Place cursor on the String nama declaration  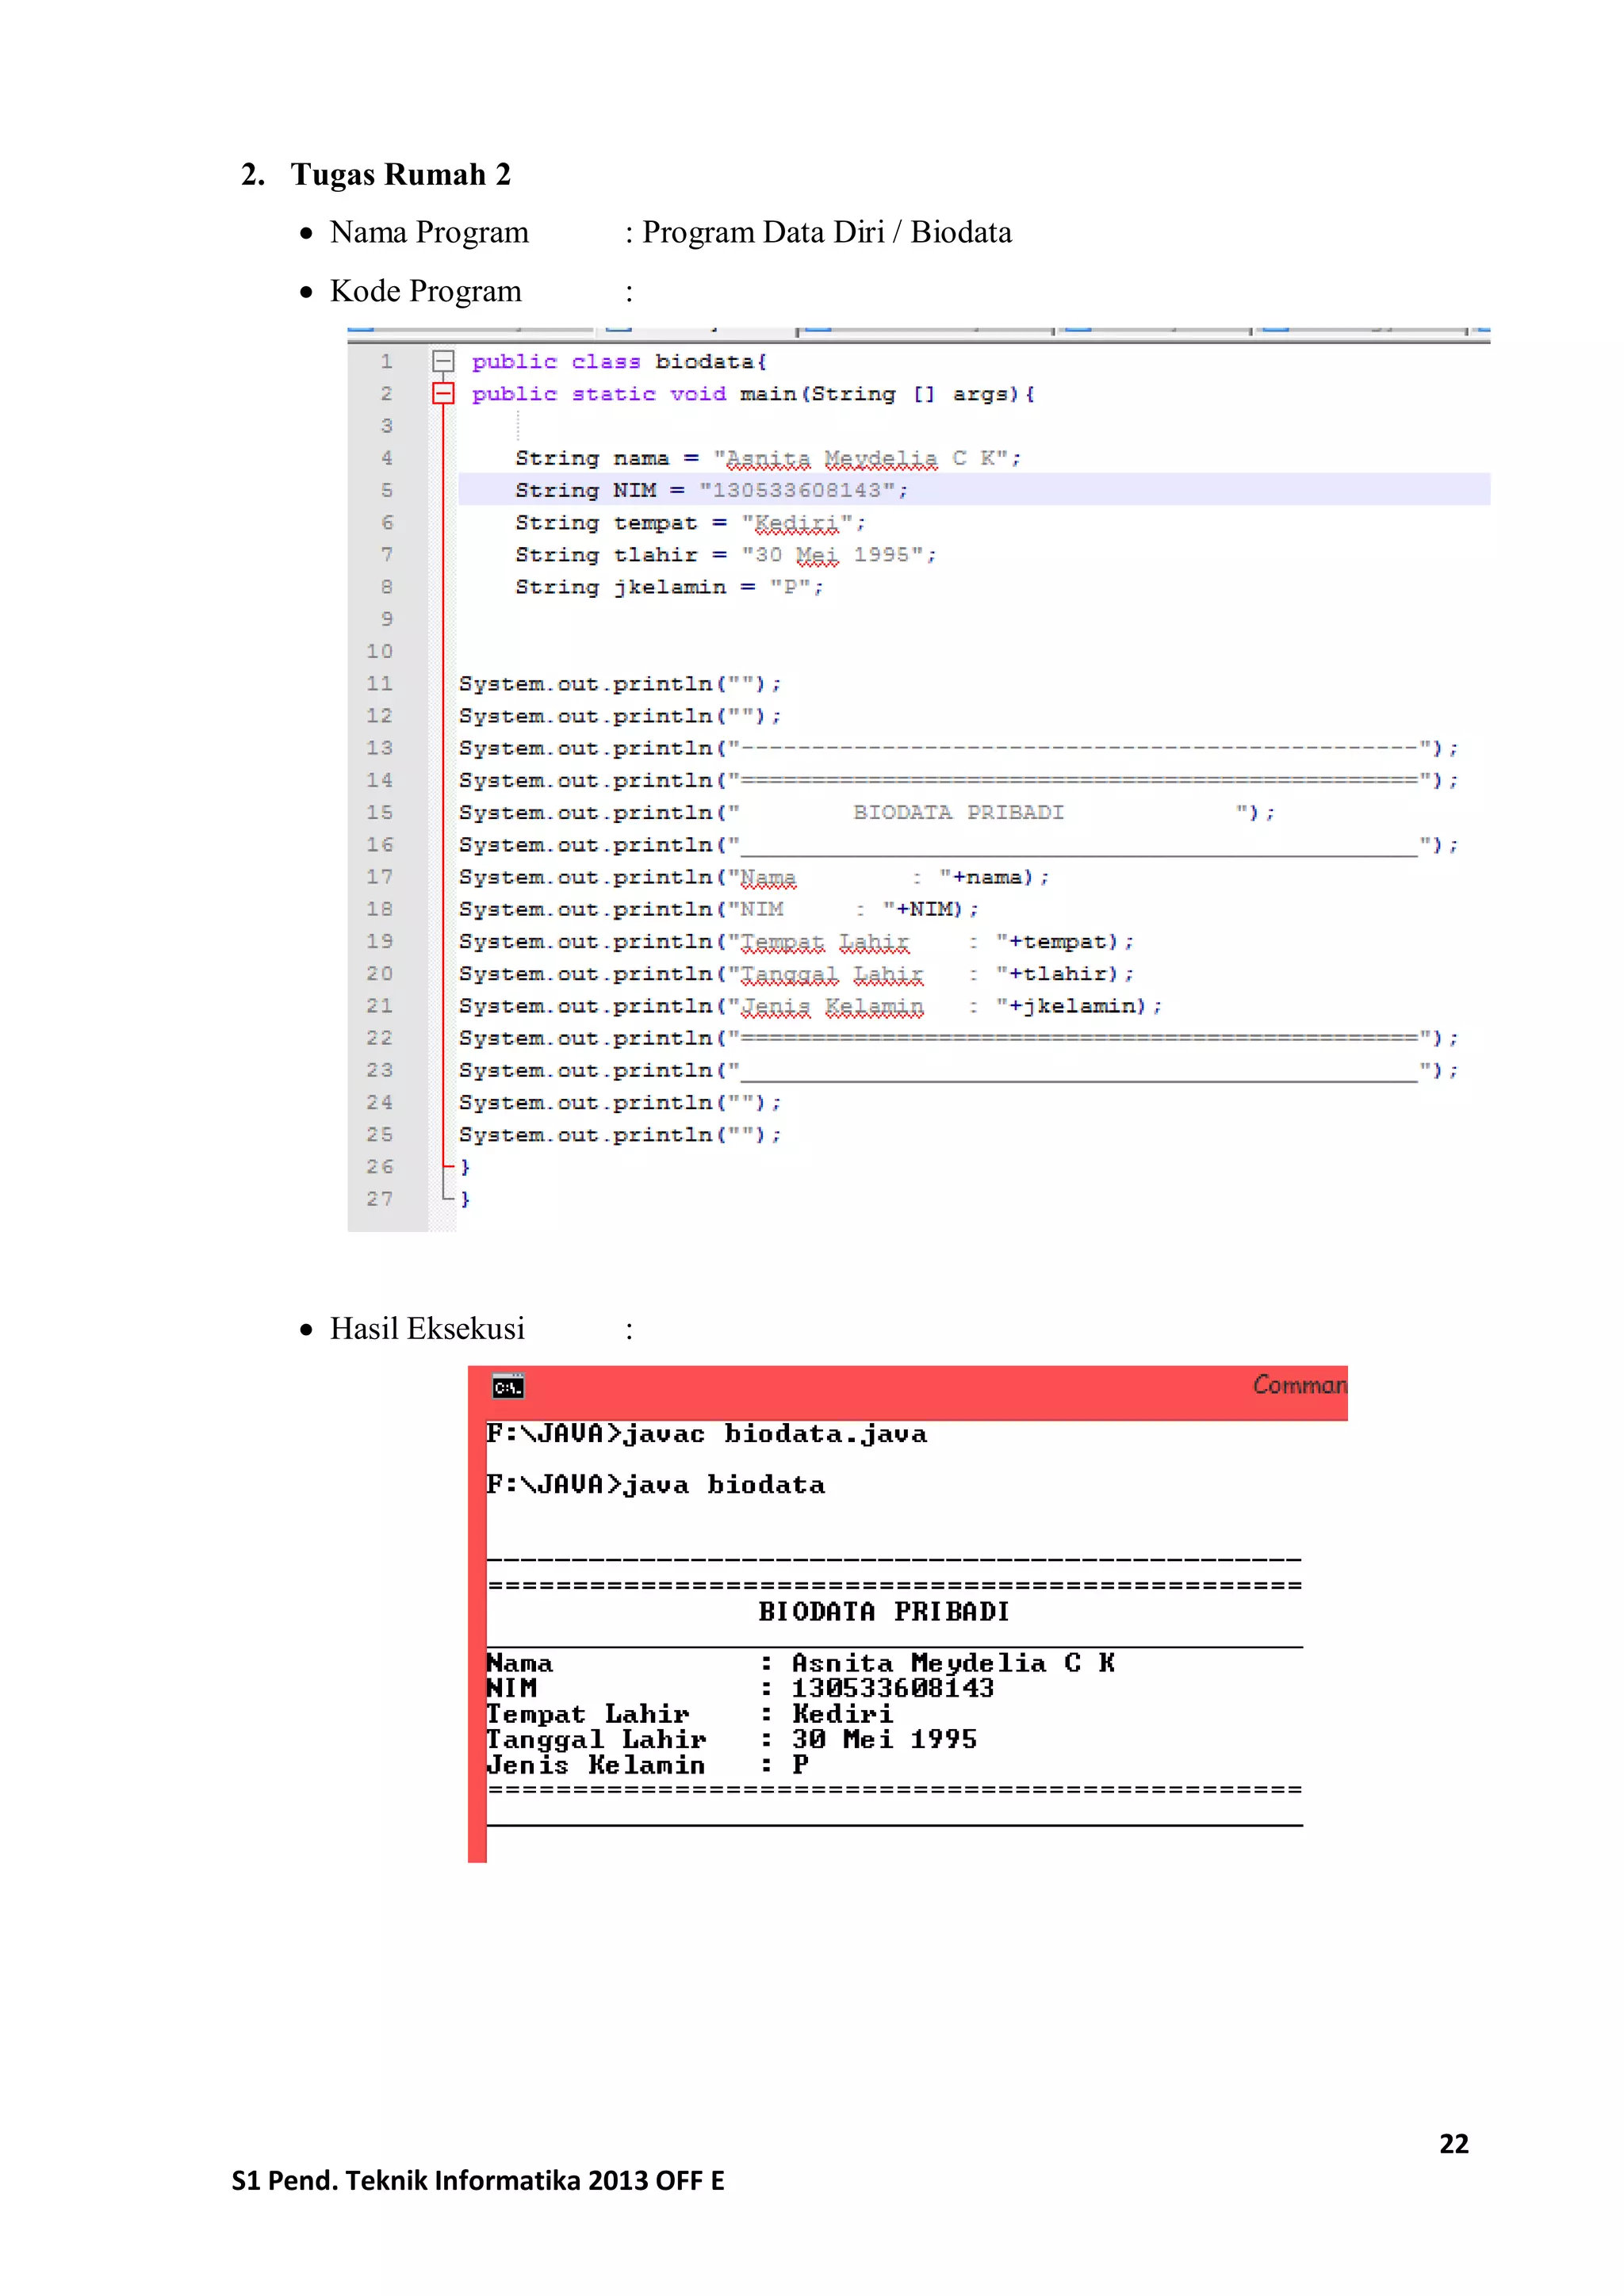click(767, 458)
